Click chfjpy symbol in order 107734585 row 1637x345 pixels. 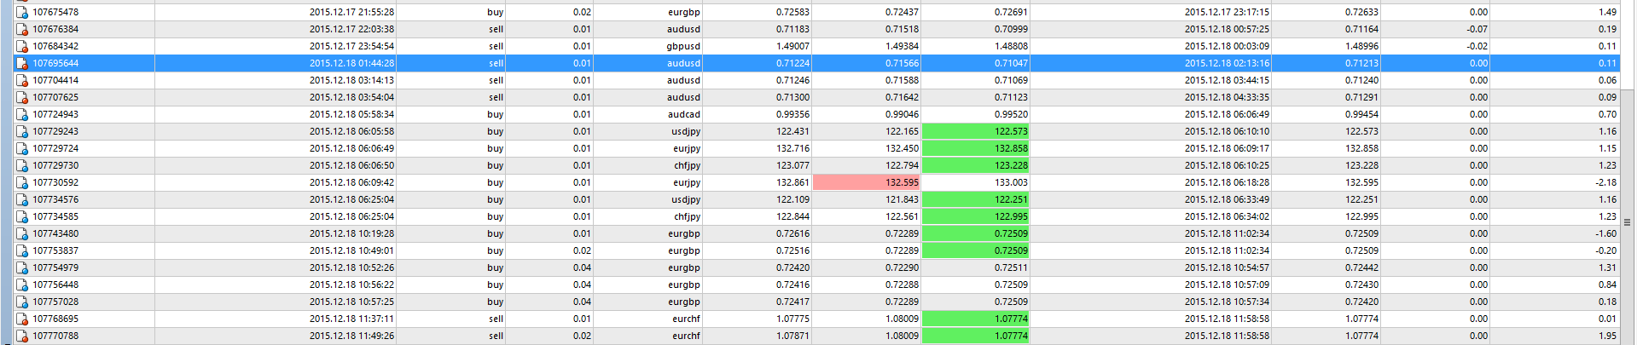[x=687, y=216]
